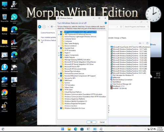Open Defender Control shortcut
This screenshot has height=132, width=164.
[5, 82]
